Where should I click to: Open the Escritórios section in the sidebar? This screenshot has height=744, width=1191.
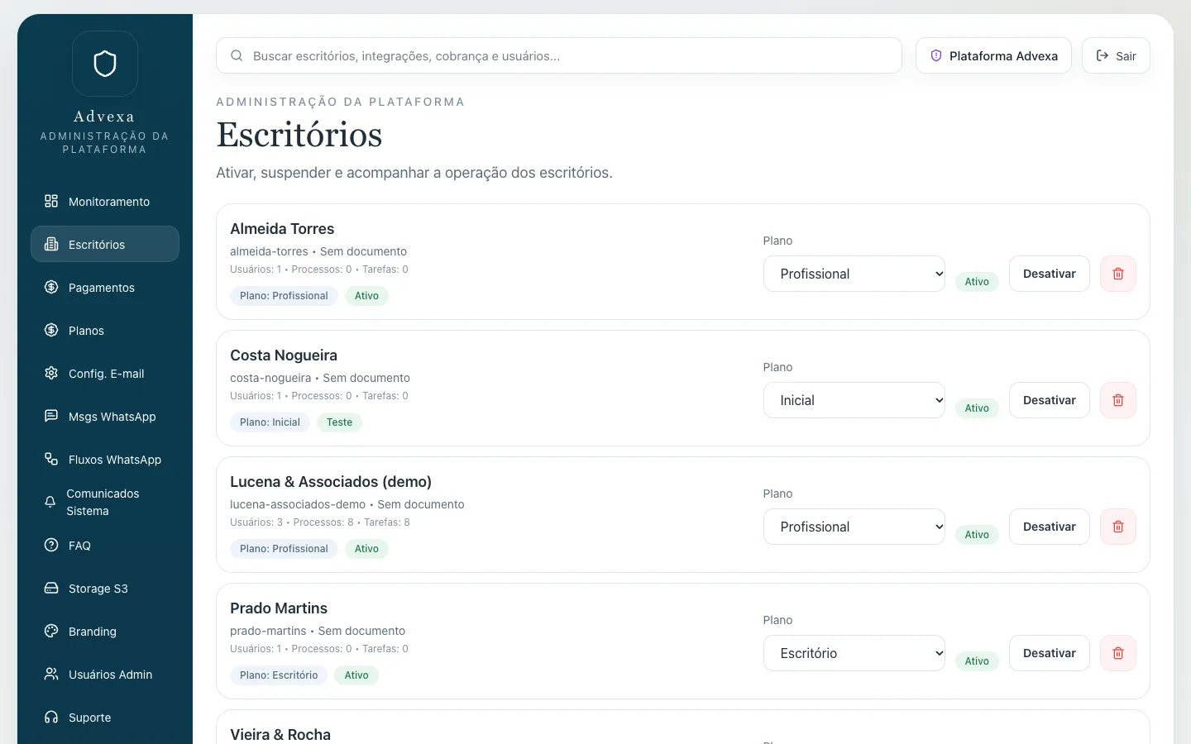[105, 244]
